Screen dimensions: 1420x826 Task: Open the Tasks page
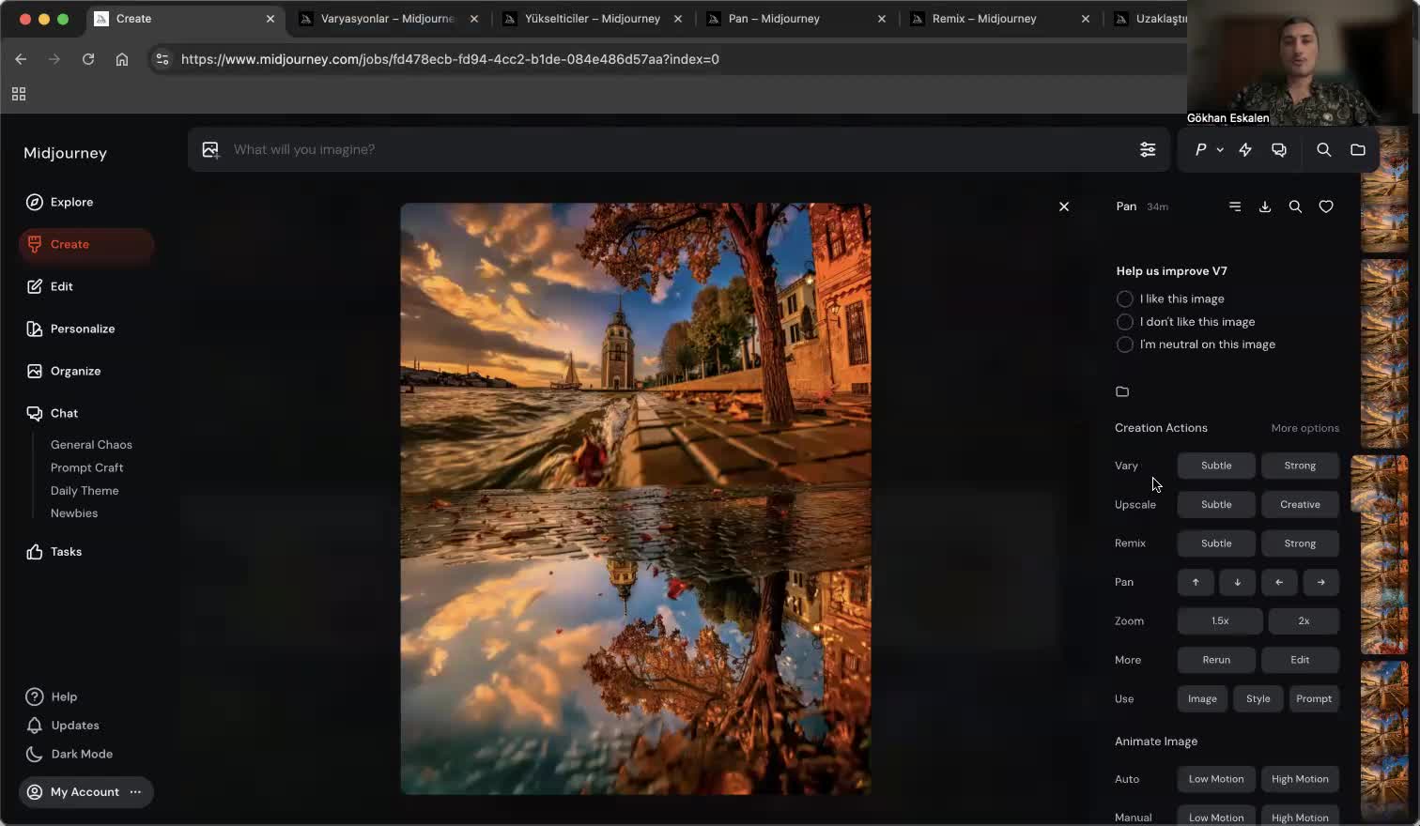coord(54,552)
